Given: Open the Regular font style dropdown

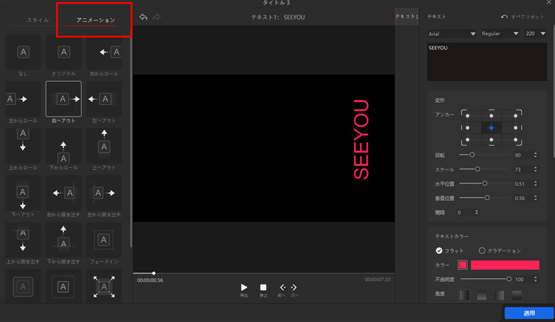Looking at the screenshot, I should coord(500,33).
